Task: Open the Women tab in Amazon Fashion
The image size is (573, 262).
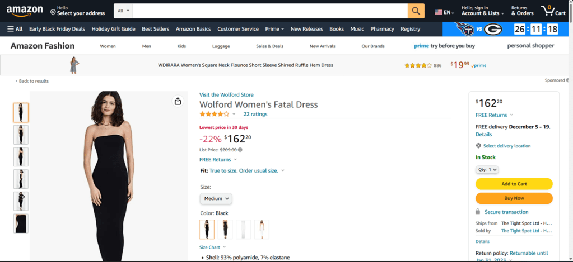Action: [108, 46]
